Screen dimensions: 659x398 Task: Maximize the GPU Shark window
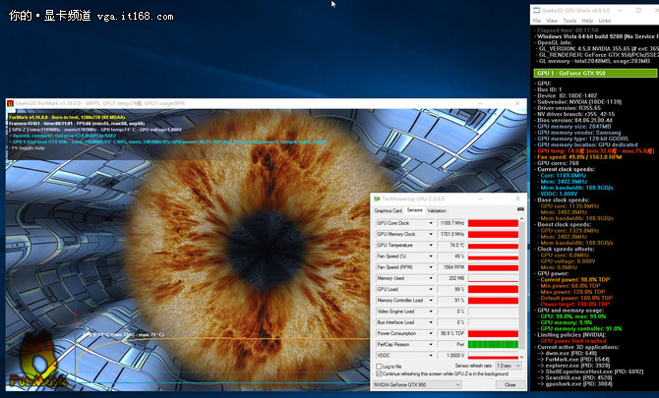coord(638,10)
